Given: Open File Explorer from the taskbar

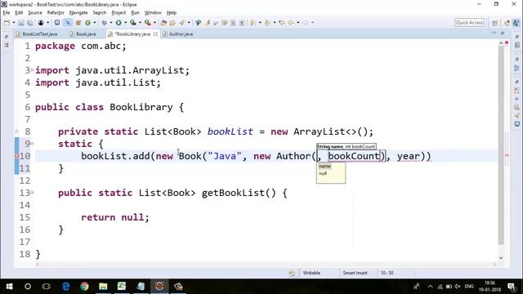Looking at the screenshot, I should 103,287.
